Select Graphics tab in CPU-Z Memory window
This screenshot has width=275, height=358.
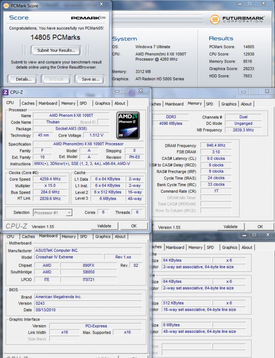point(229,104)
